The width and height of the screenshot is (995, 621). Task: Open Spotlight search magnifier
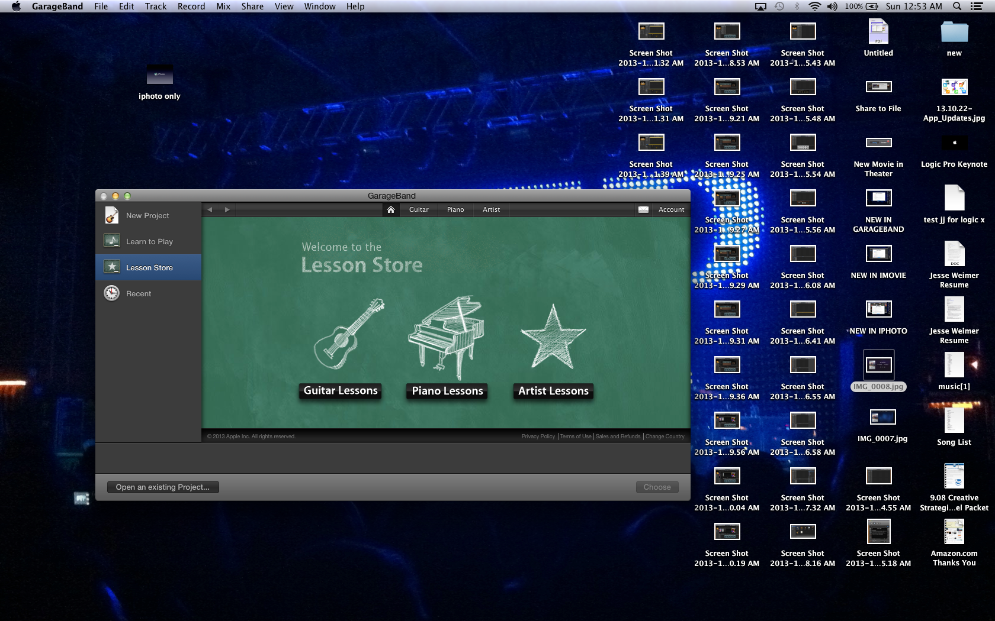point(957,7)
